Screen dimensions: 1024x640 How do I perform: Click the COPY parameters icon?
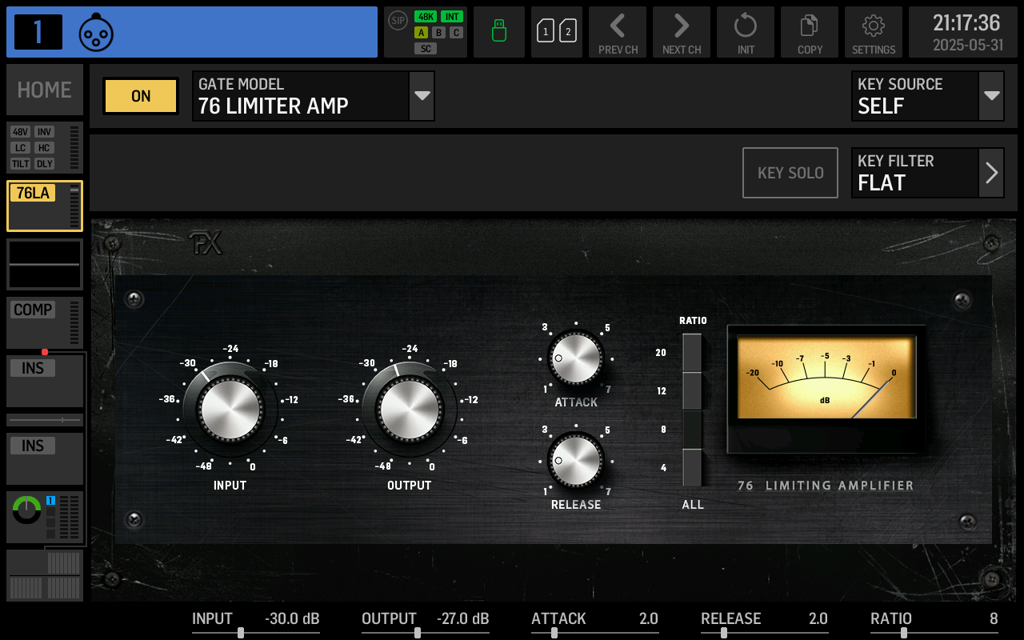coord(810,32)
